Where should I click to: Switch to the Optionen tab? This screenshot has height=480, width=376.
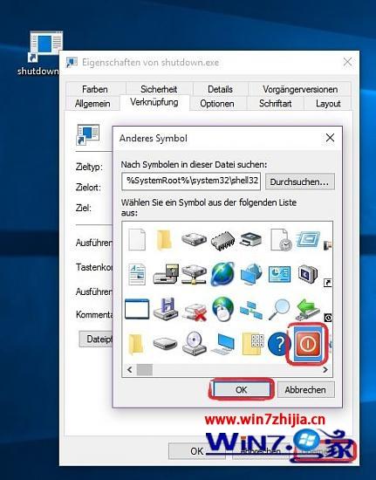click(217, 104)
